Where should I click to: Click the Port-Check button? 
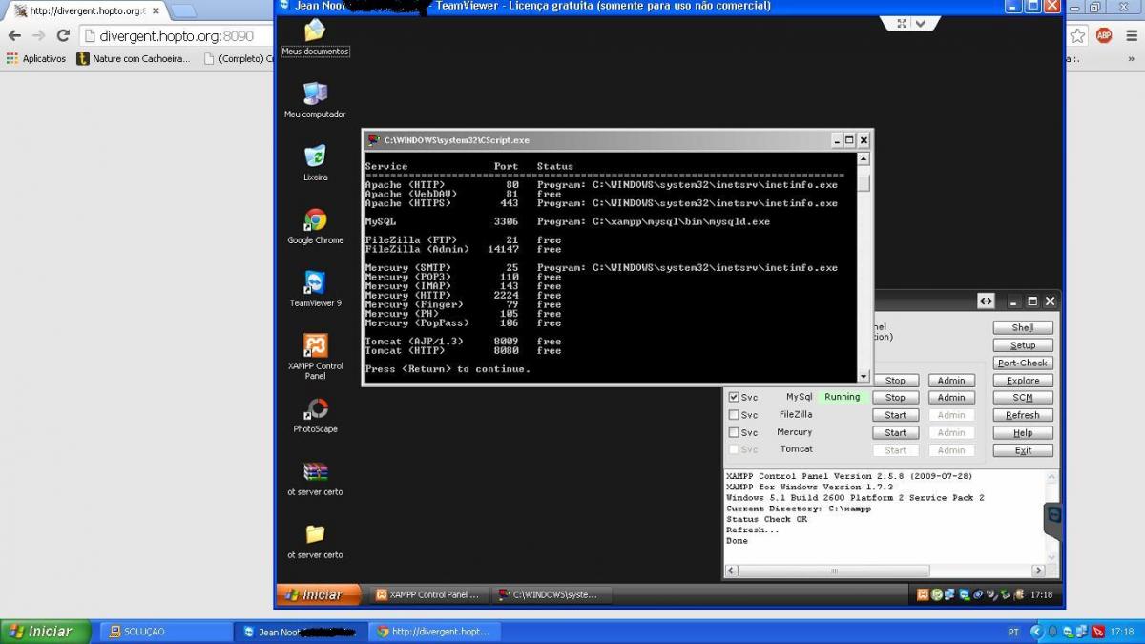coord(1023,363)
